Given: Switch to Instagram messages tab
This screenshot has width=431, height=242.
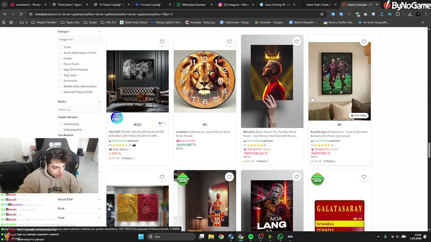Looking at the screenshot, I should [x=236, y=5].
